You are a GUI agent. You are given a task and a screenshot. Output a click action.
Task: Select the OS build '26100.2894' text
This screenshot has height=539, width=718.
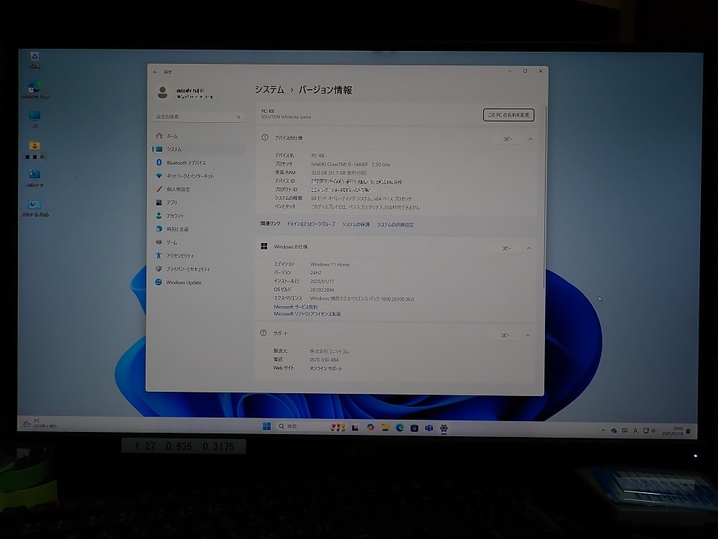(x=322, y=290)
